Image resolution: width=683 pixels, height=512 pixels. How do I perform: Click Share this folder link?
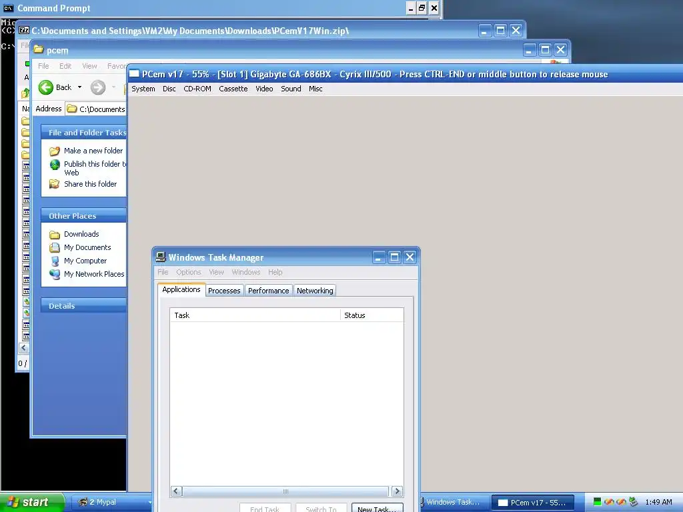pos(90,184)
